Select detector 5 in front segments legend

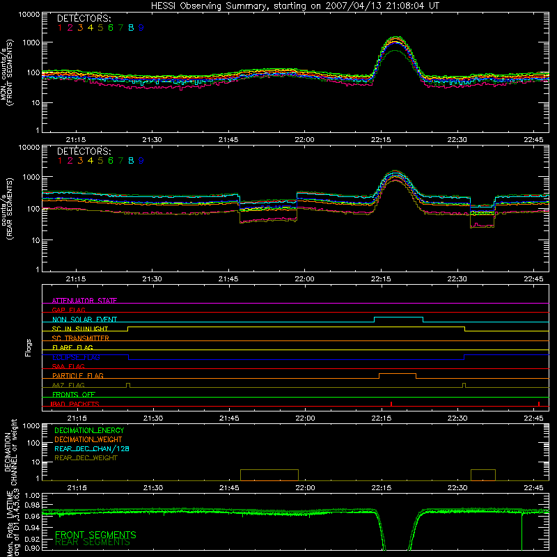pyautogui.click(x=100, y=28)
